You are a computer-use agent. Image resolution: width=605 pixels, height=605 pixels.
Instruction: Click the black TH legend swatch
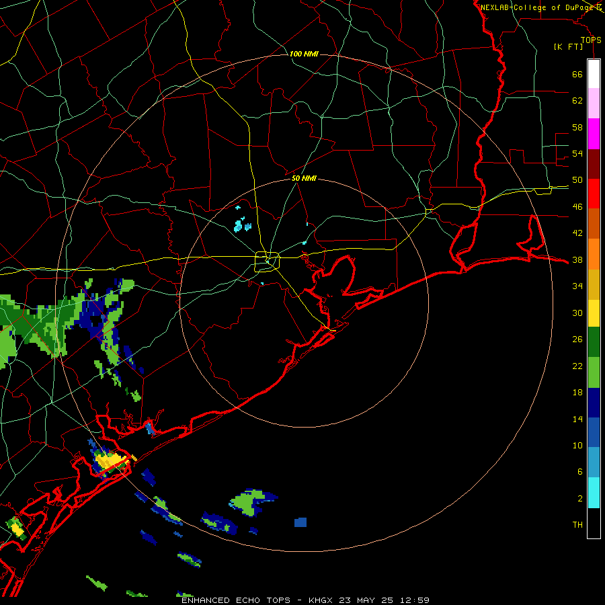(594, 523)
